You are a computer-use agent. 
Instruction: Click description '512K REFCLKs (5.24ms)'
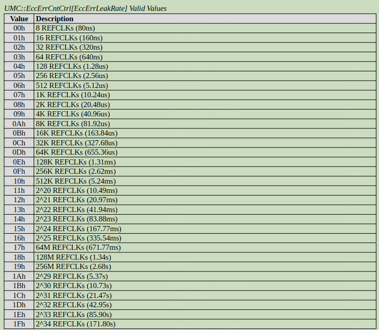[x=76, y=181]
